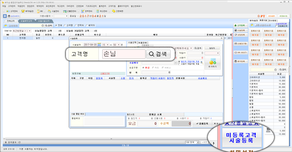Select 카드 payment radio button
Image resolution: width=292 pixels, height=152 pixels.
[153, 68]
